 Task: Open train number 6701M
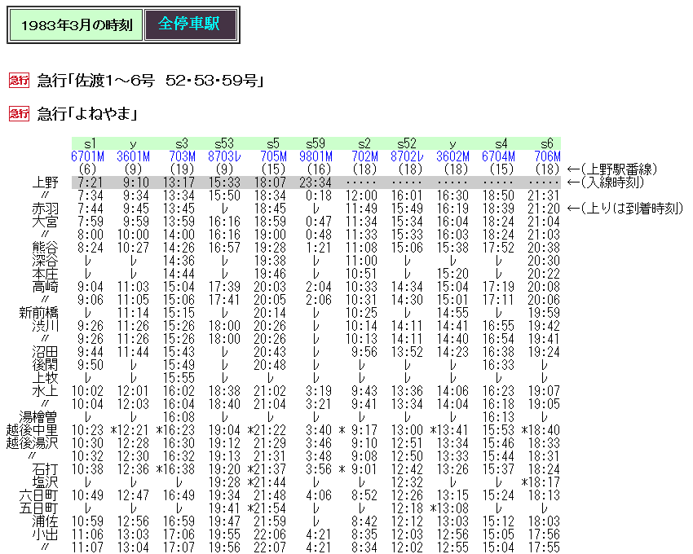point(87,156)
